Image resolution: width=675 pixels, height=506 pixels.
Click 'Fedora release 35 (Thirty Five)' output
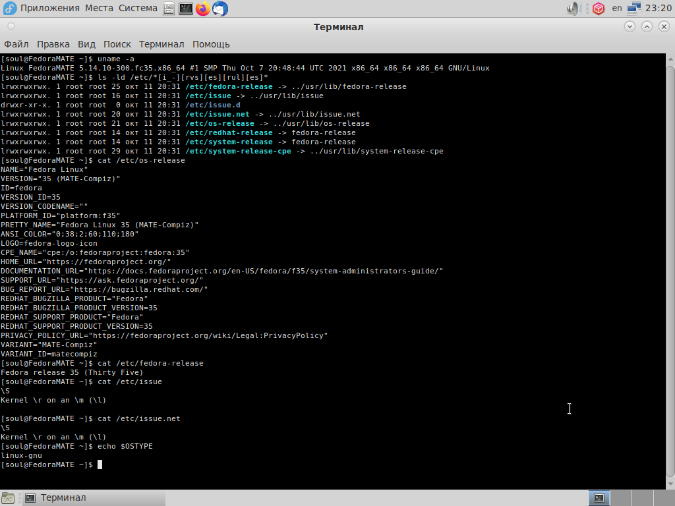[72, 373]
